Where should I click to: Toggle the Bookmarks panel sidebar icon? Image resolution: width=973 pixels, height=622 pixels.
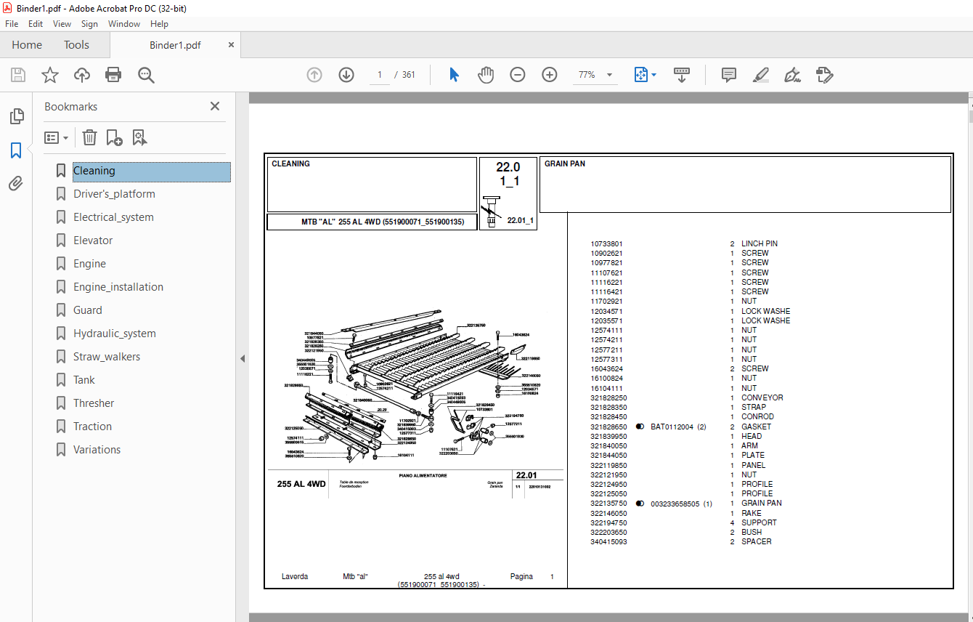pyautogui.click(x=16, y=150)
